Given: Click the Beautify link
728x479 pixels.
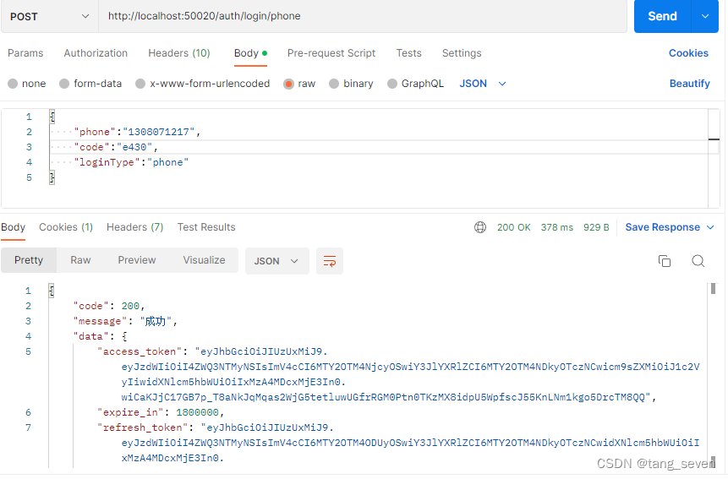Looking at the screenshot, I should coord(689,84).
